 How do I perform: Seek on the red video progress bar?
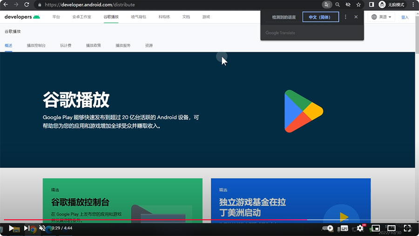coord(155,220)
